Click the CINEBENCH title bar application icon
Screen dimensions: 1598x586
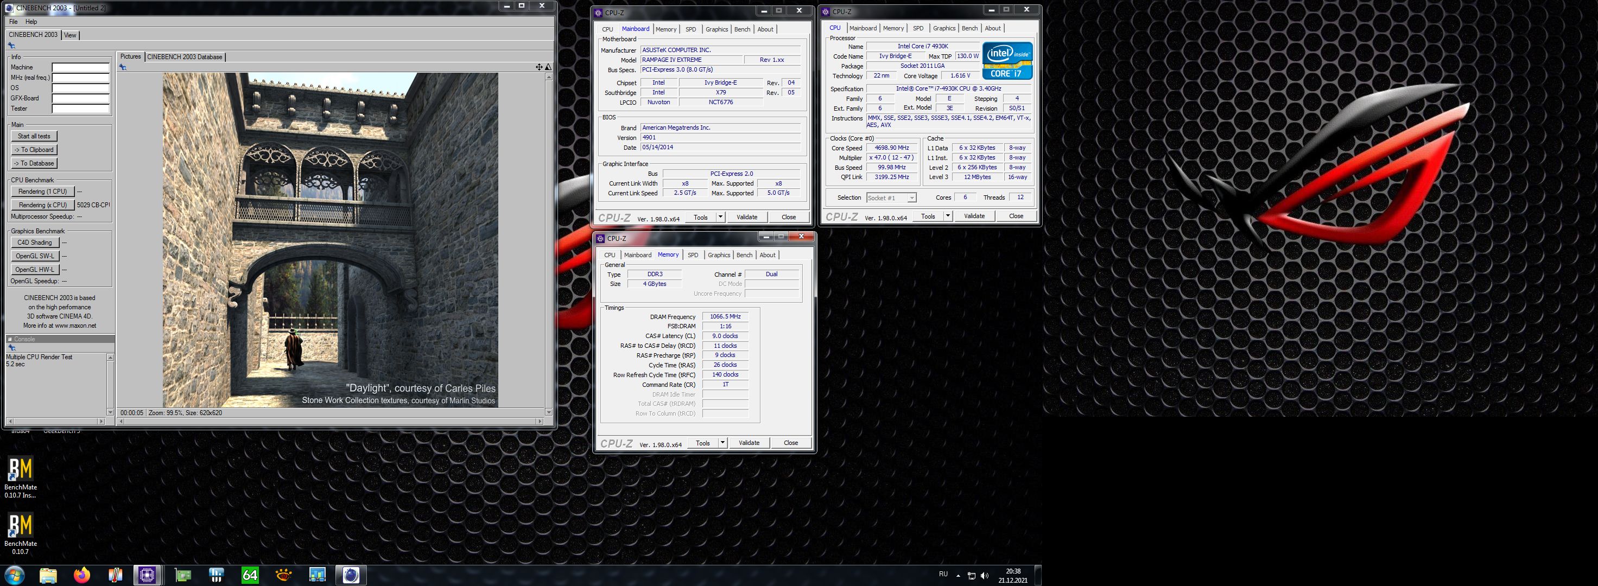pyautogui.click(x=9, y=8)
